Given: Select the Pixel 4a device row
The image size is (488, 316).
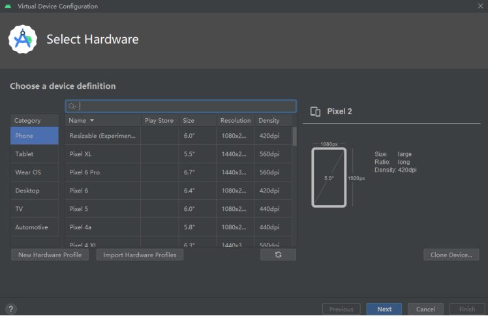Looking at the screenshot, I should click(178, 227).
